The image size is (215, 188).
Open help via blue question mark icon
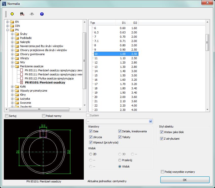click(42, 14)
